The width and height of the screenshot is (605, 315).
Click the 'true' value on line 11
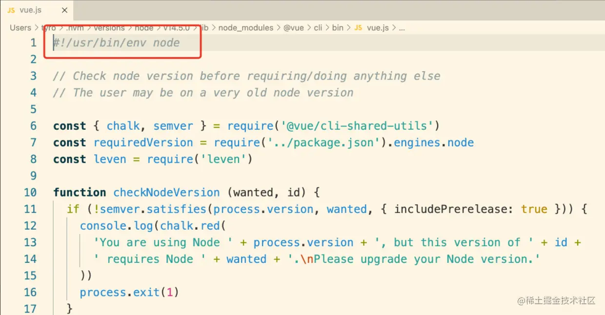click(534, 209)
